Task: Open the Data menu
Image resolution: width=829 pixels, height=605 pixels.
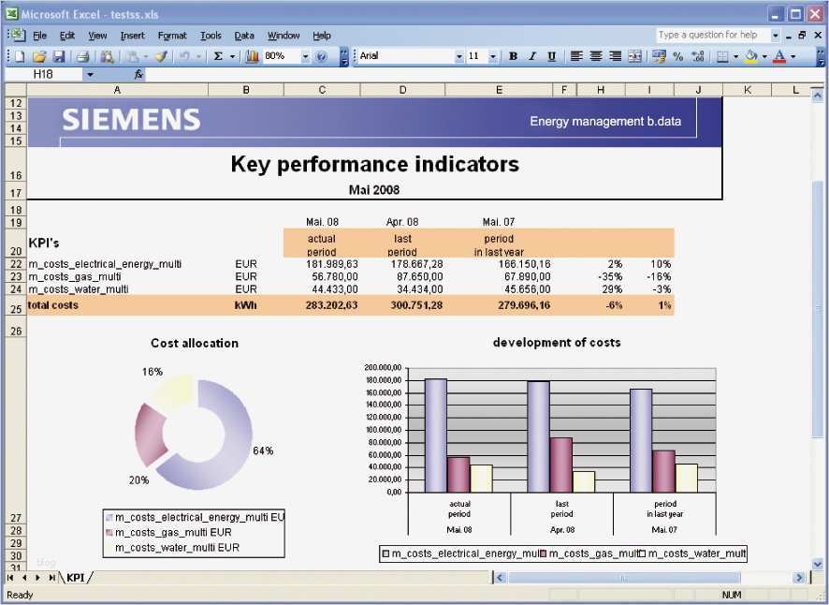Action: [243, 35]
